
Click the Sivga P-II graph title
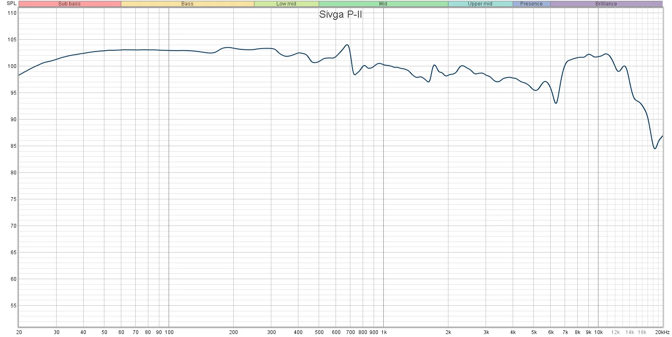[x=341, y=15]
